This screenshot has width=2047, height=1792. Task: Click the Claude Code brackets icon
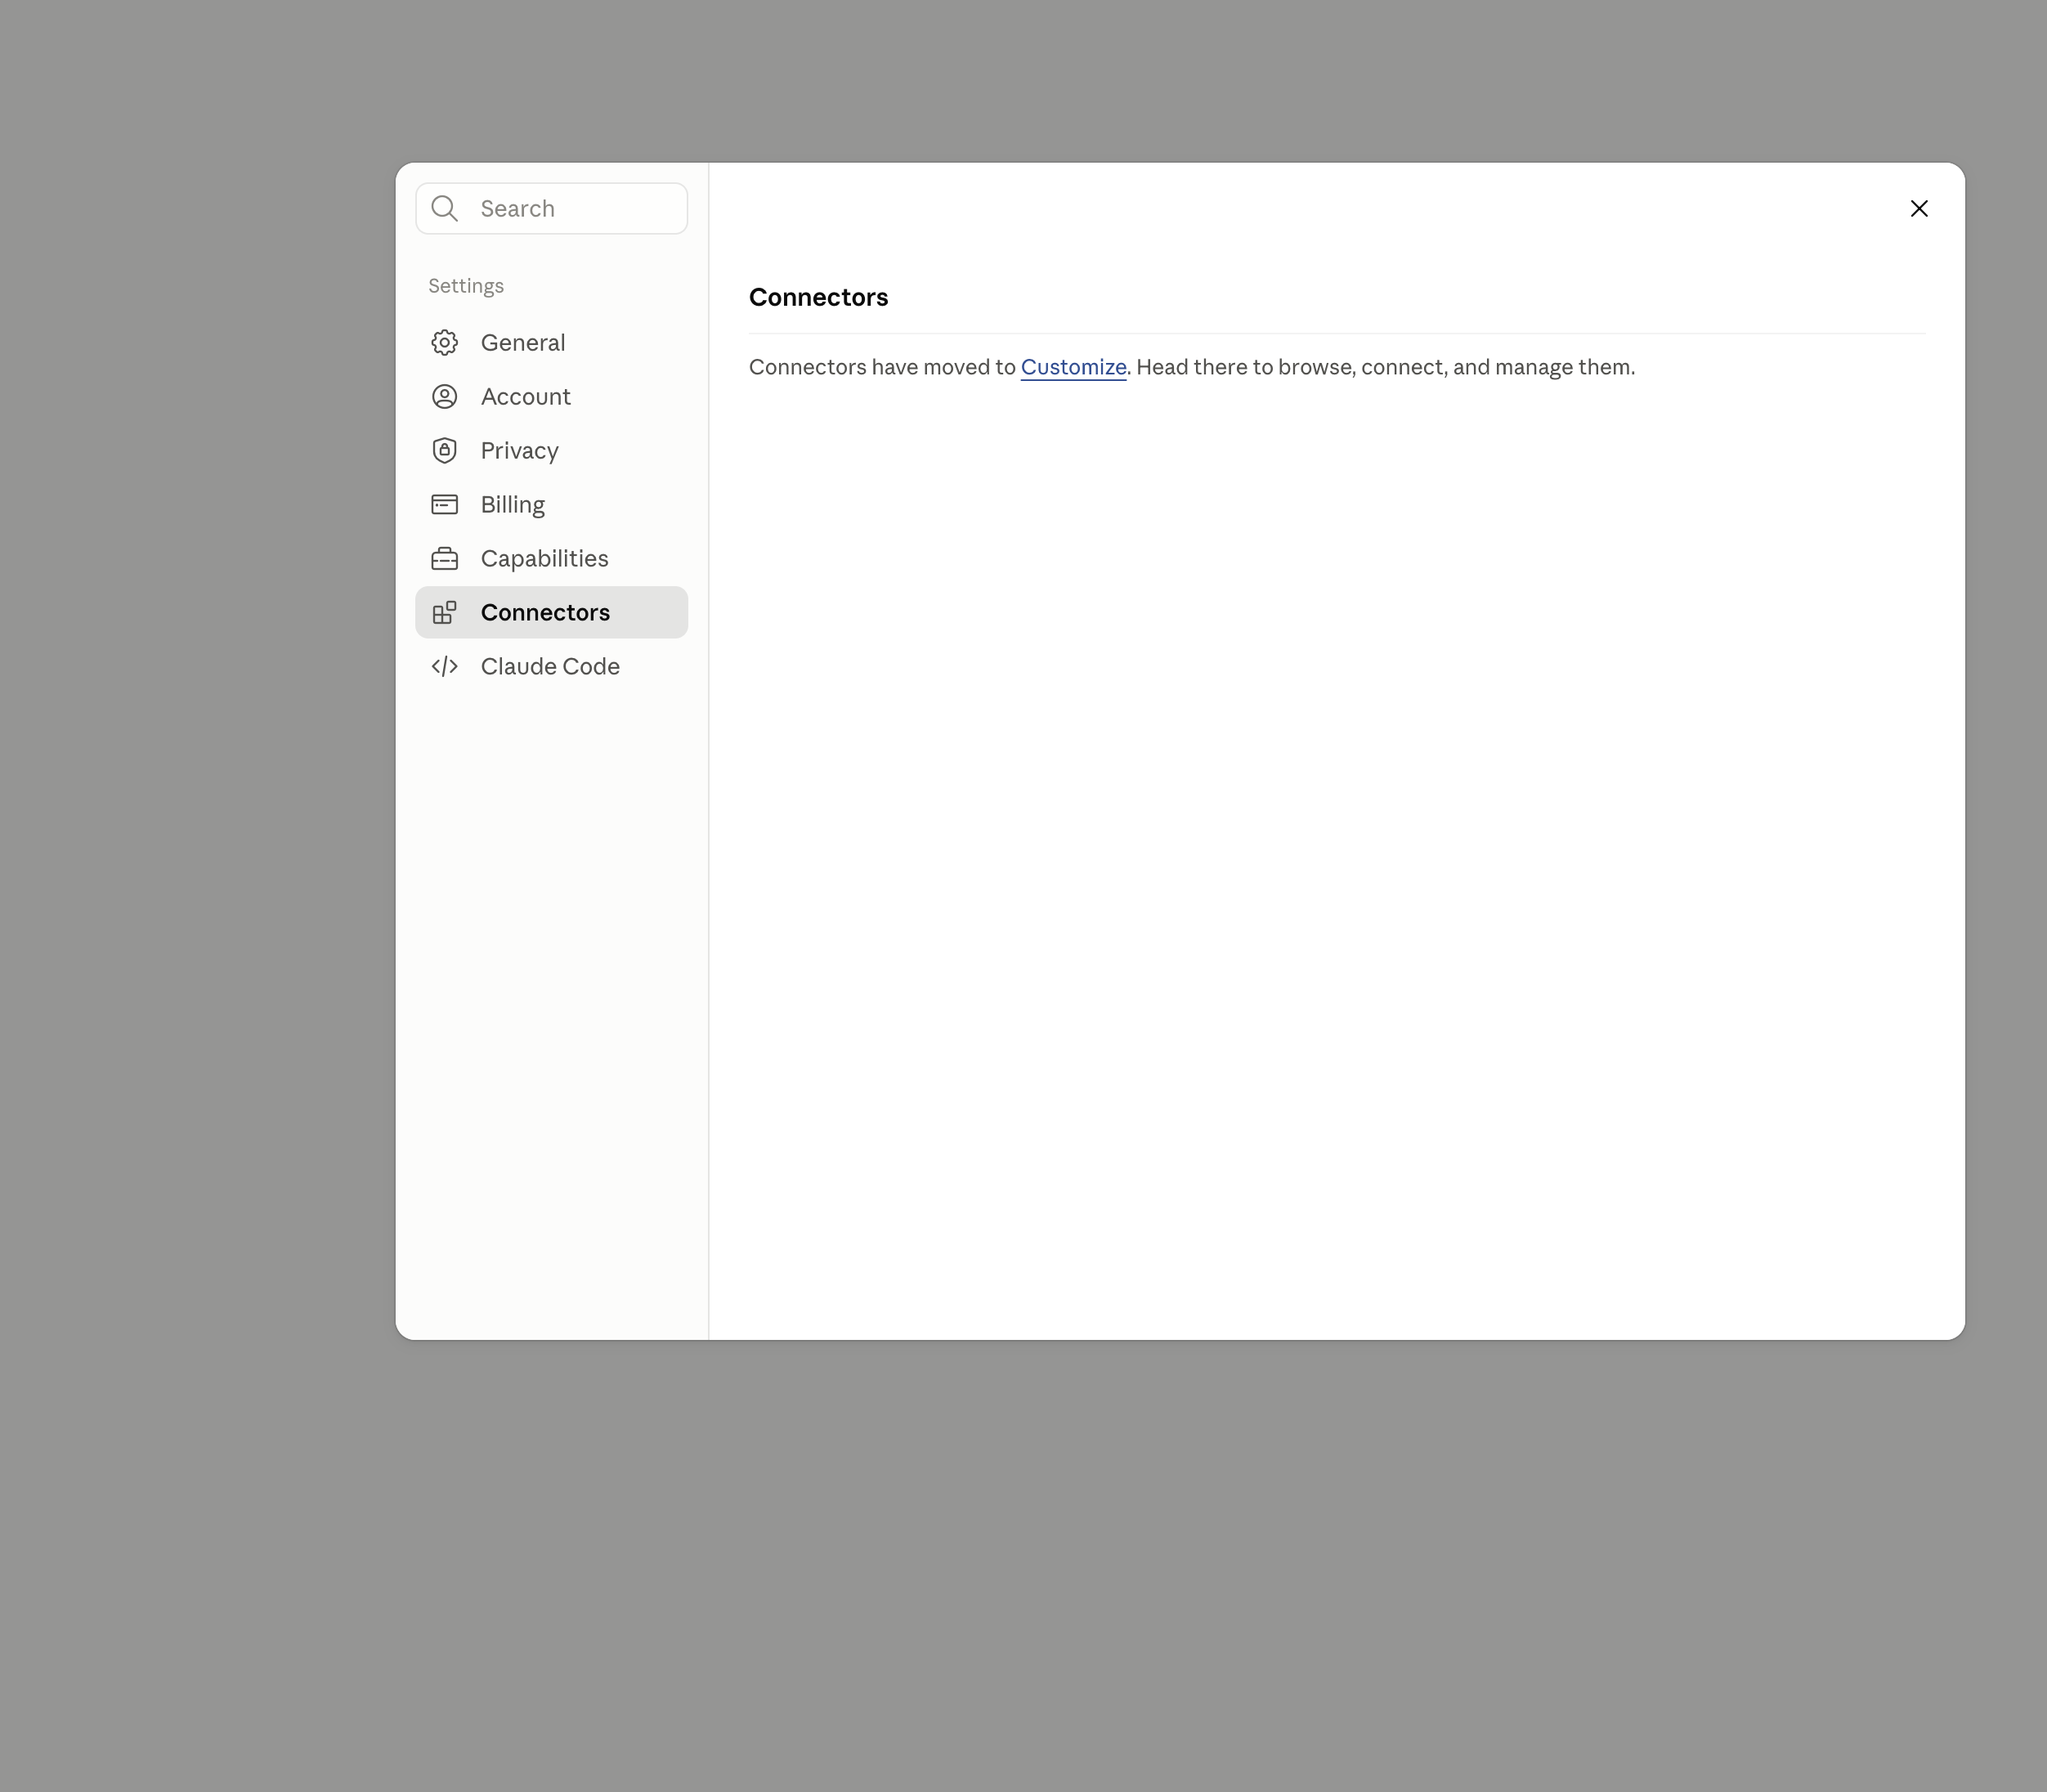coord(444,667)
